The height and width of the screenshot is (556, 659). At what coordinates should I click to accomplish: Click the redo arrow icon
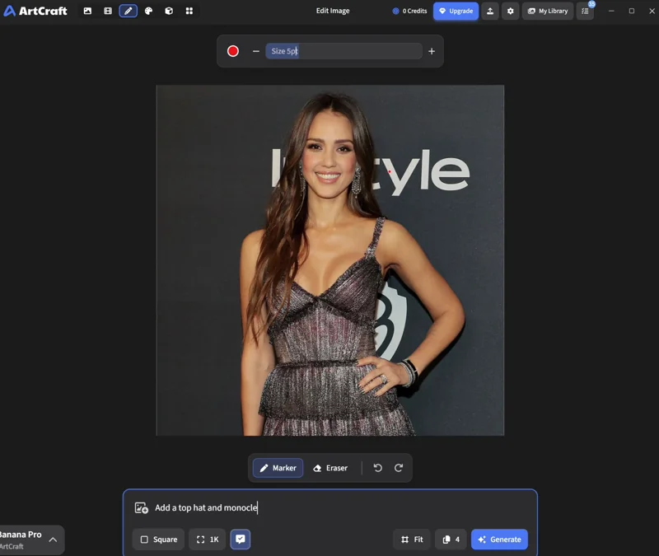pos(399,468)
